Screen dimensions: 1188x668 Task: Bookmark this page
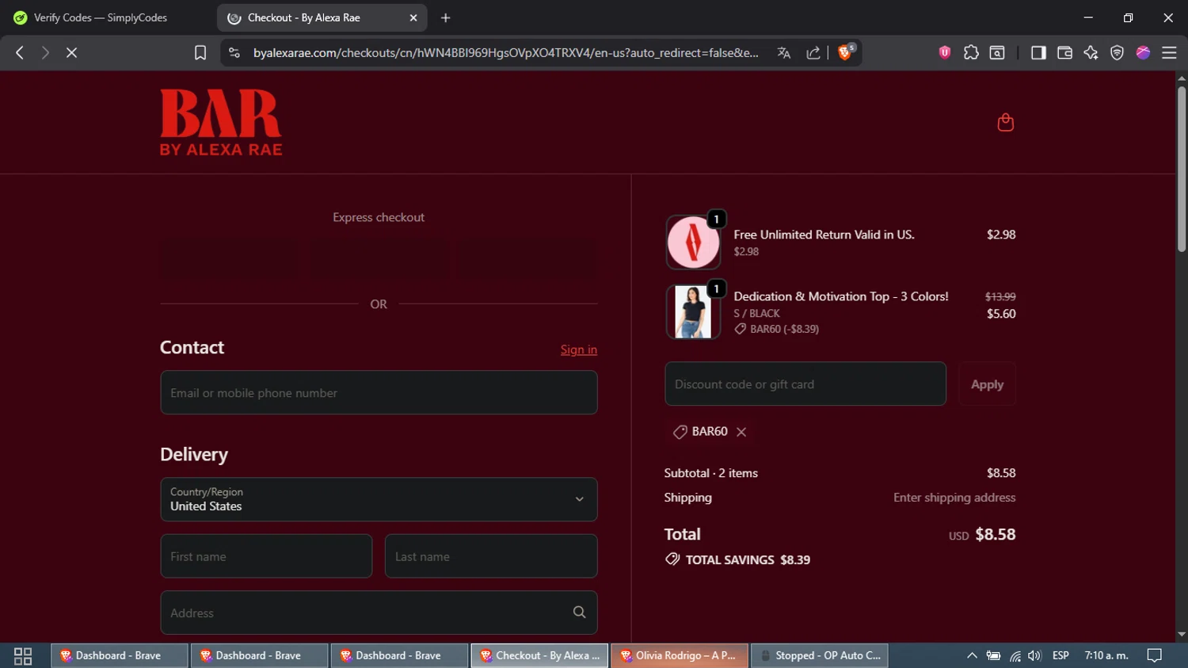point(200,52)
